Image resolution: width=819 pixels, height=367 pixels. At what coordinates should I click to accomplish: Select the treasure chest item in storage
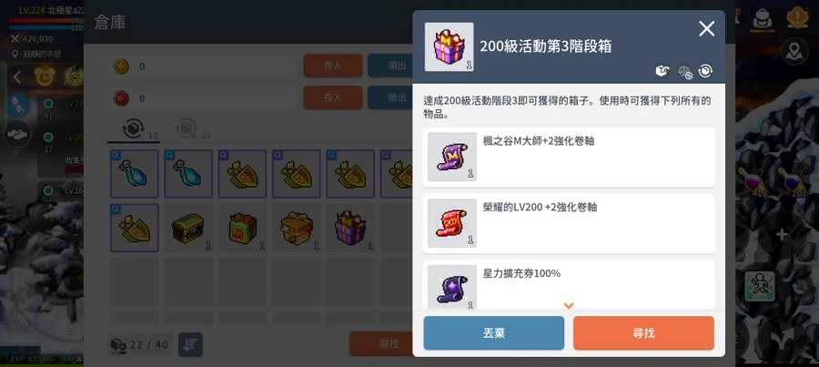pos(188,228)
